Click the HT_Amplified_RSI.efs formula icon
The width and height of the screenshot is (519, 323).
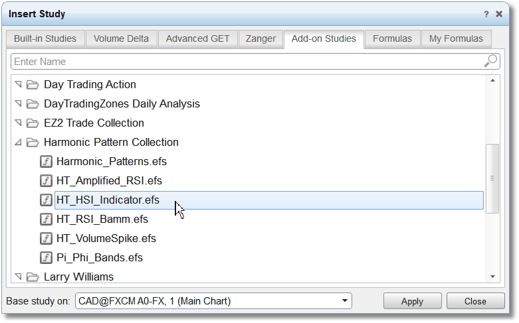[46, 180]
